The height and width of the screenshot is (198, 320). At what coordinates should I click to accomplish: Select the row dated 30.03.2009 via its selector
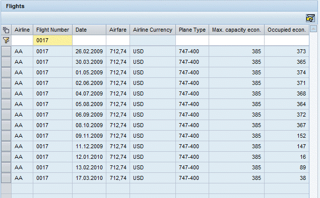(x=6, y=62)
